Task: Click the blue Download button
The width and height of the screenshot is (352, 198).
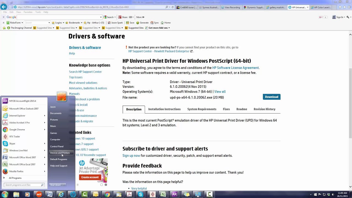Action: [x=272, y=97]
